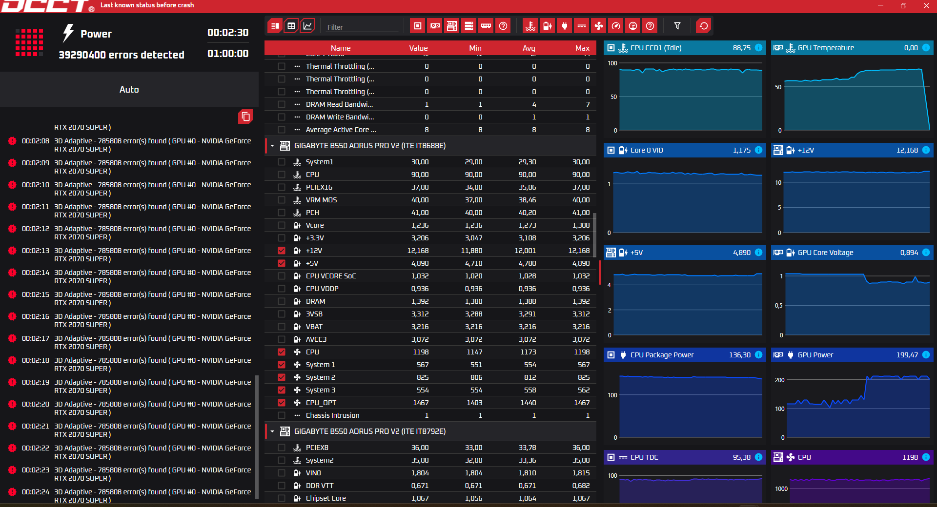This screenshot has height=507, width=937.
Task: Toggle other sensor type filter
Action: pos(650,26)
